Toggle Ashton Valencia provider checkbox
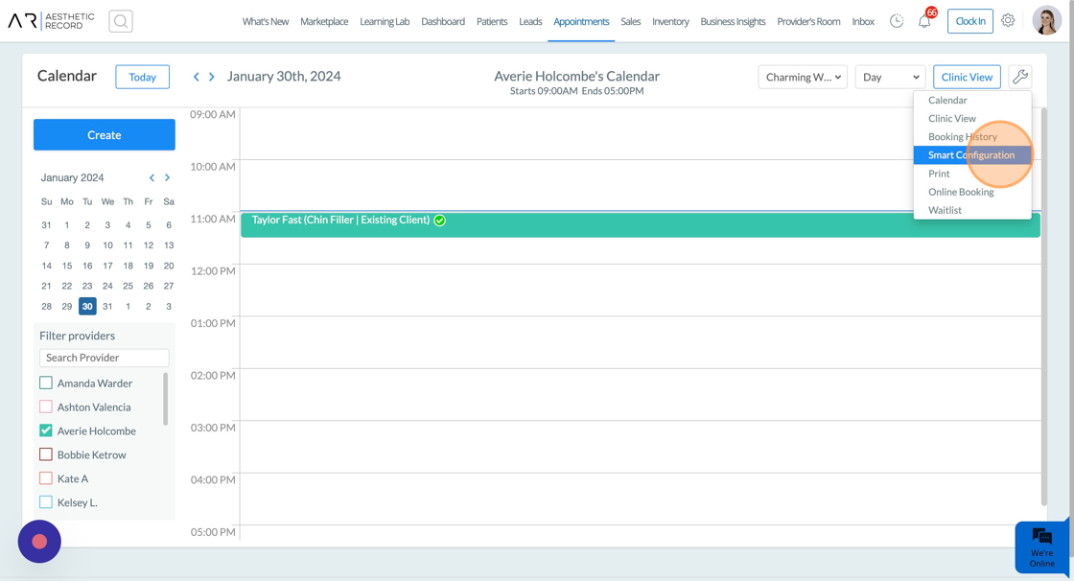The height and width of the screenshot is (581, 1074). pos(46,407)
